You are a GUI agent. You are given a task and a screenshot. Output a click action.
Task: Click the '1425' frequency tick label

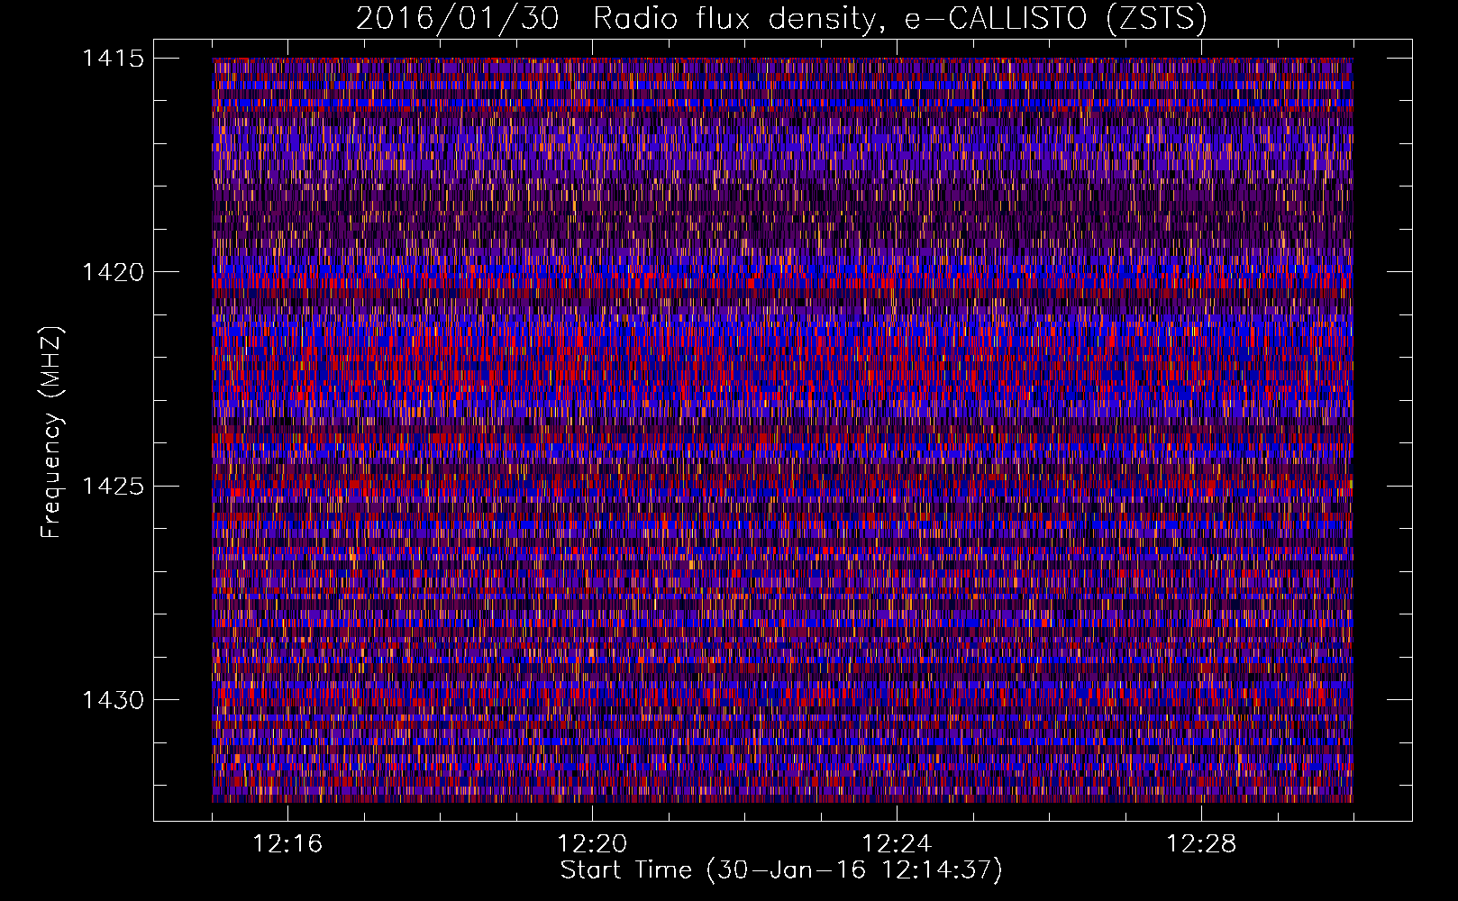pyautogui.click(x=113, y=487)
